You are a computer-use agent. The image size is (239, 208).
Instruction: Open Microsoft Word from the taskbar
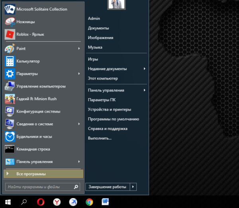pyautogui.click(x=105, y=202)
